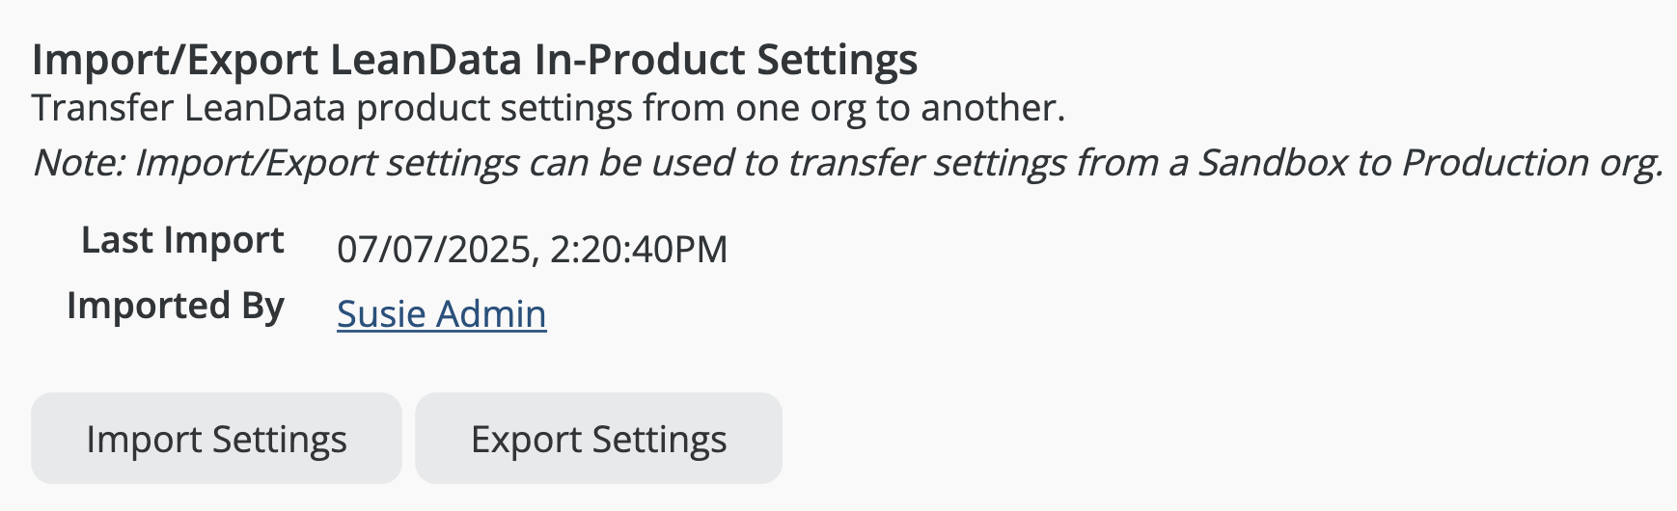Click the word LeanData in the heading
Screen dimensions: 1677x511
426,60
